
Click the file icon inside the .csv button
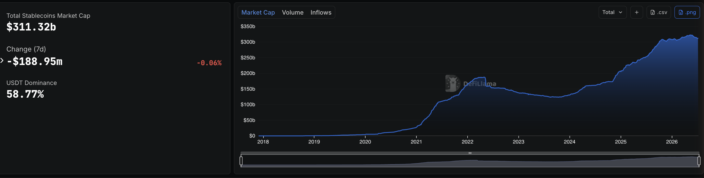pos(653,12)
